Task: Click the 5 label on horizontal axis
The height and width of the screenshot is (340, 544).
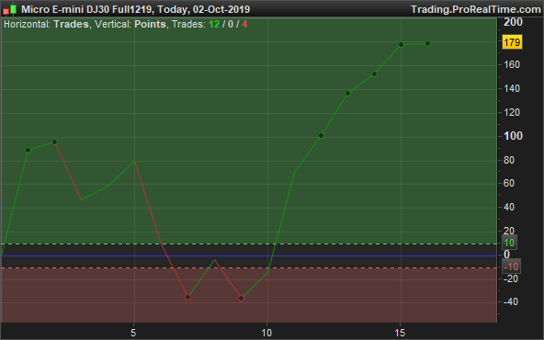Action: pos(133,333)
